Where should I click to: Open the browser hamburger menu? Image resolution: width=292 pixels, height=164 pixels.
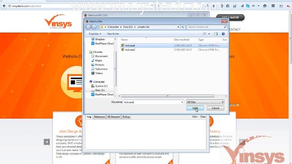point(273,6)
